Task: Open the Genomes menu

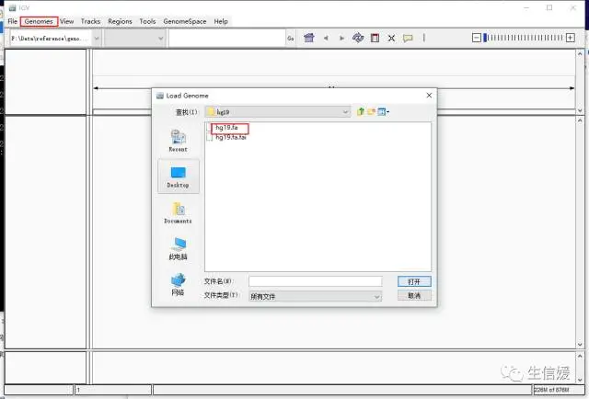Action: 39,21
